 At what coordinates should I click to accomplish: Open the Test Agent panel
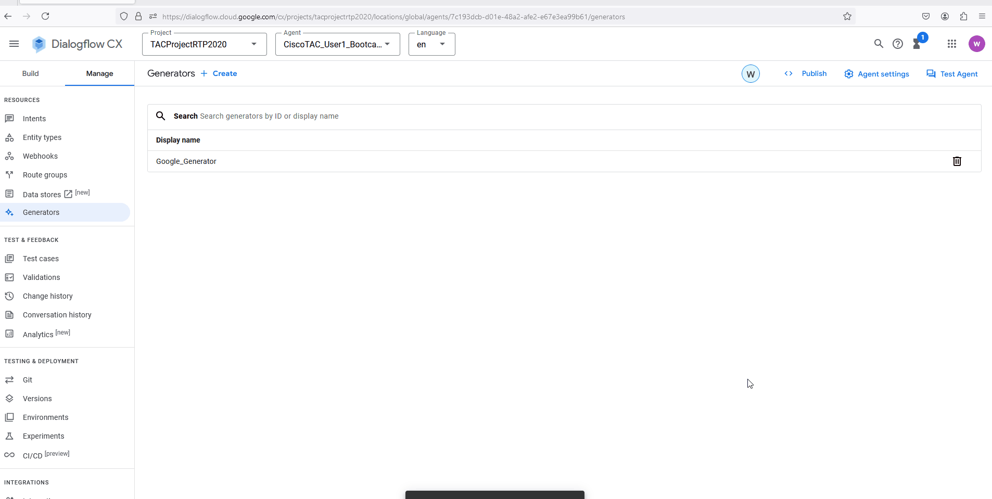point(952,74)
